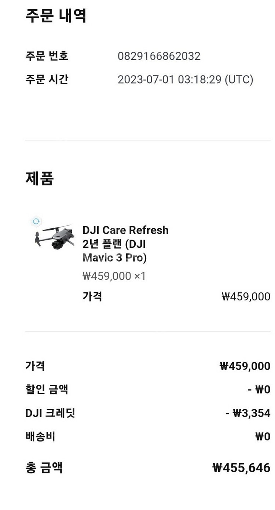The image size is (275, 510).
Task: Tap the 총 금액 label
Action: coord(44,467)
